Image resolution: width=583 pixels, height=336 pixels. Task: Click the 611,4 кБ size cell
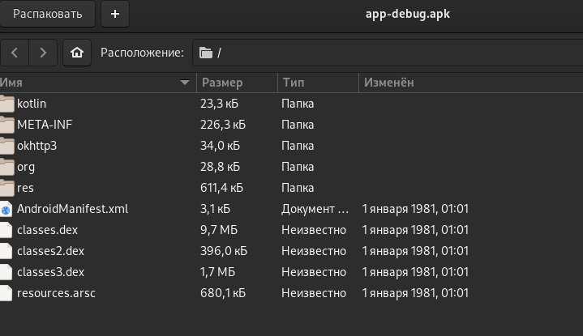(x=221, y=188)
